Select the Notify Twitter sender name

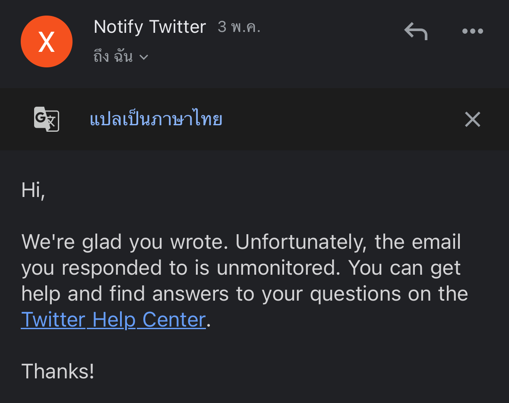point(150,27)
